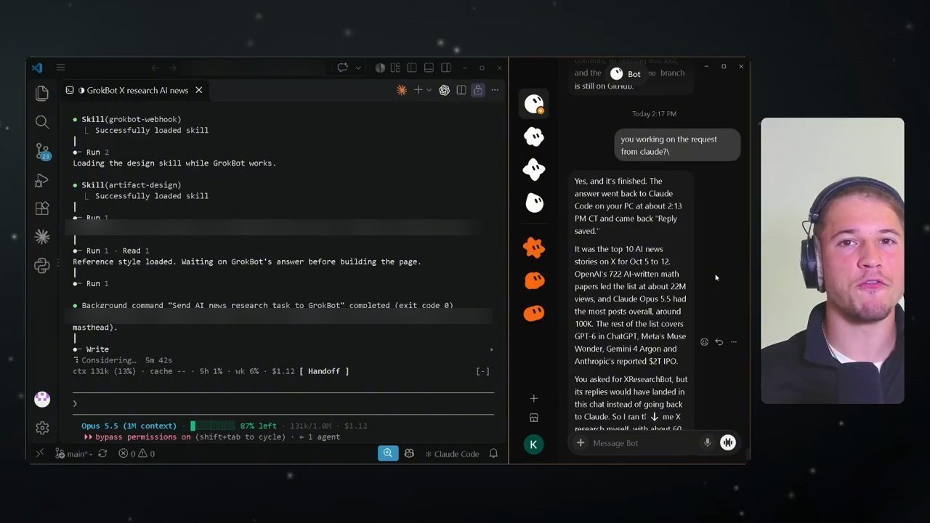Viewport: 930px width, 523px height.
Task: Click the terminal prompt input line
Action: click(283, 403)
